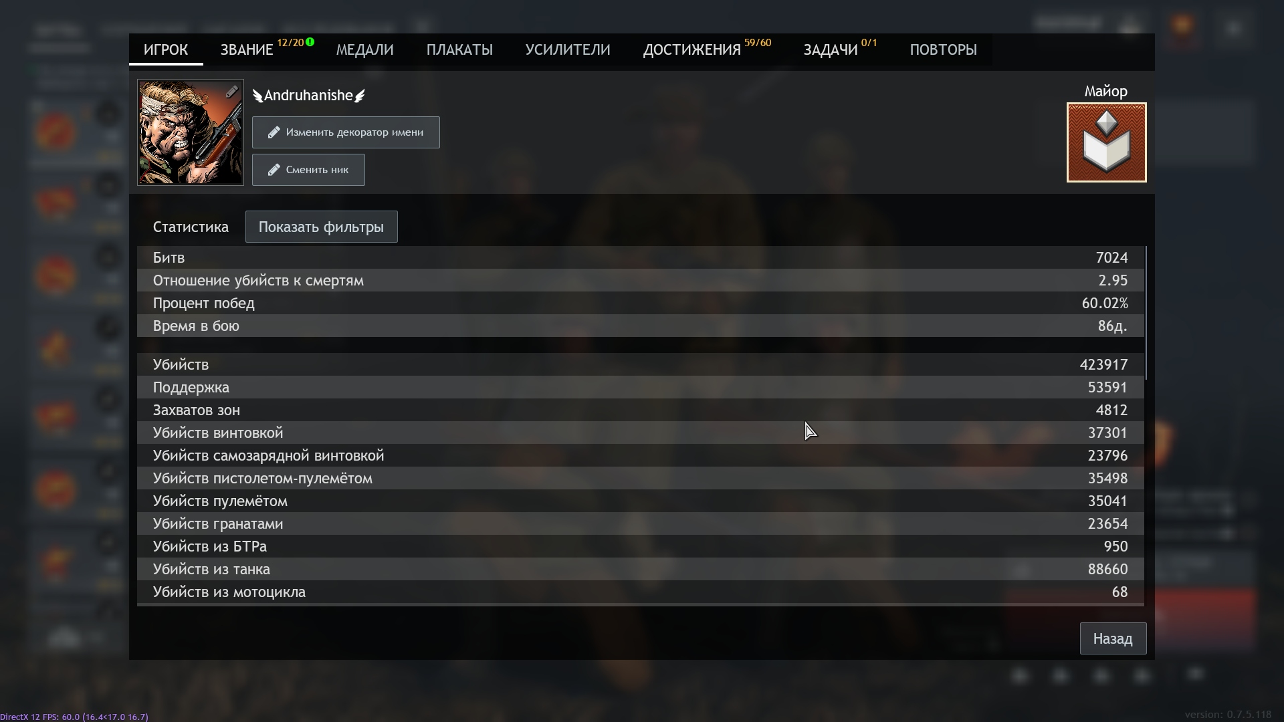Switch to the Повторы tab

pyautogui.click(x=944, y=50)
